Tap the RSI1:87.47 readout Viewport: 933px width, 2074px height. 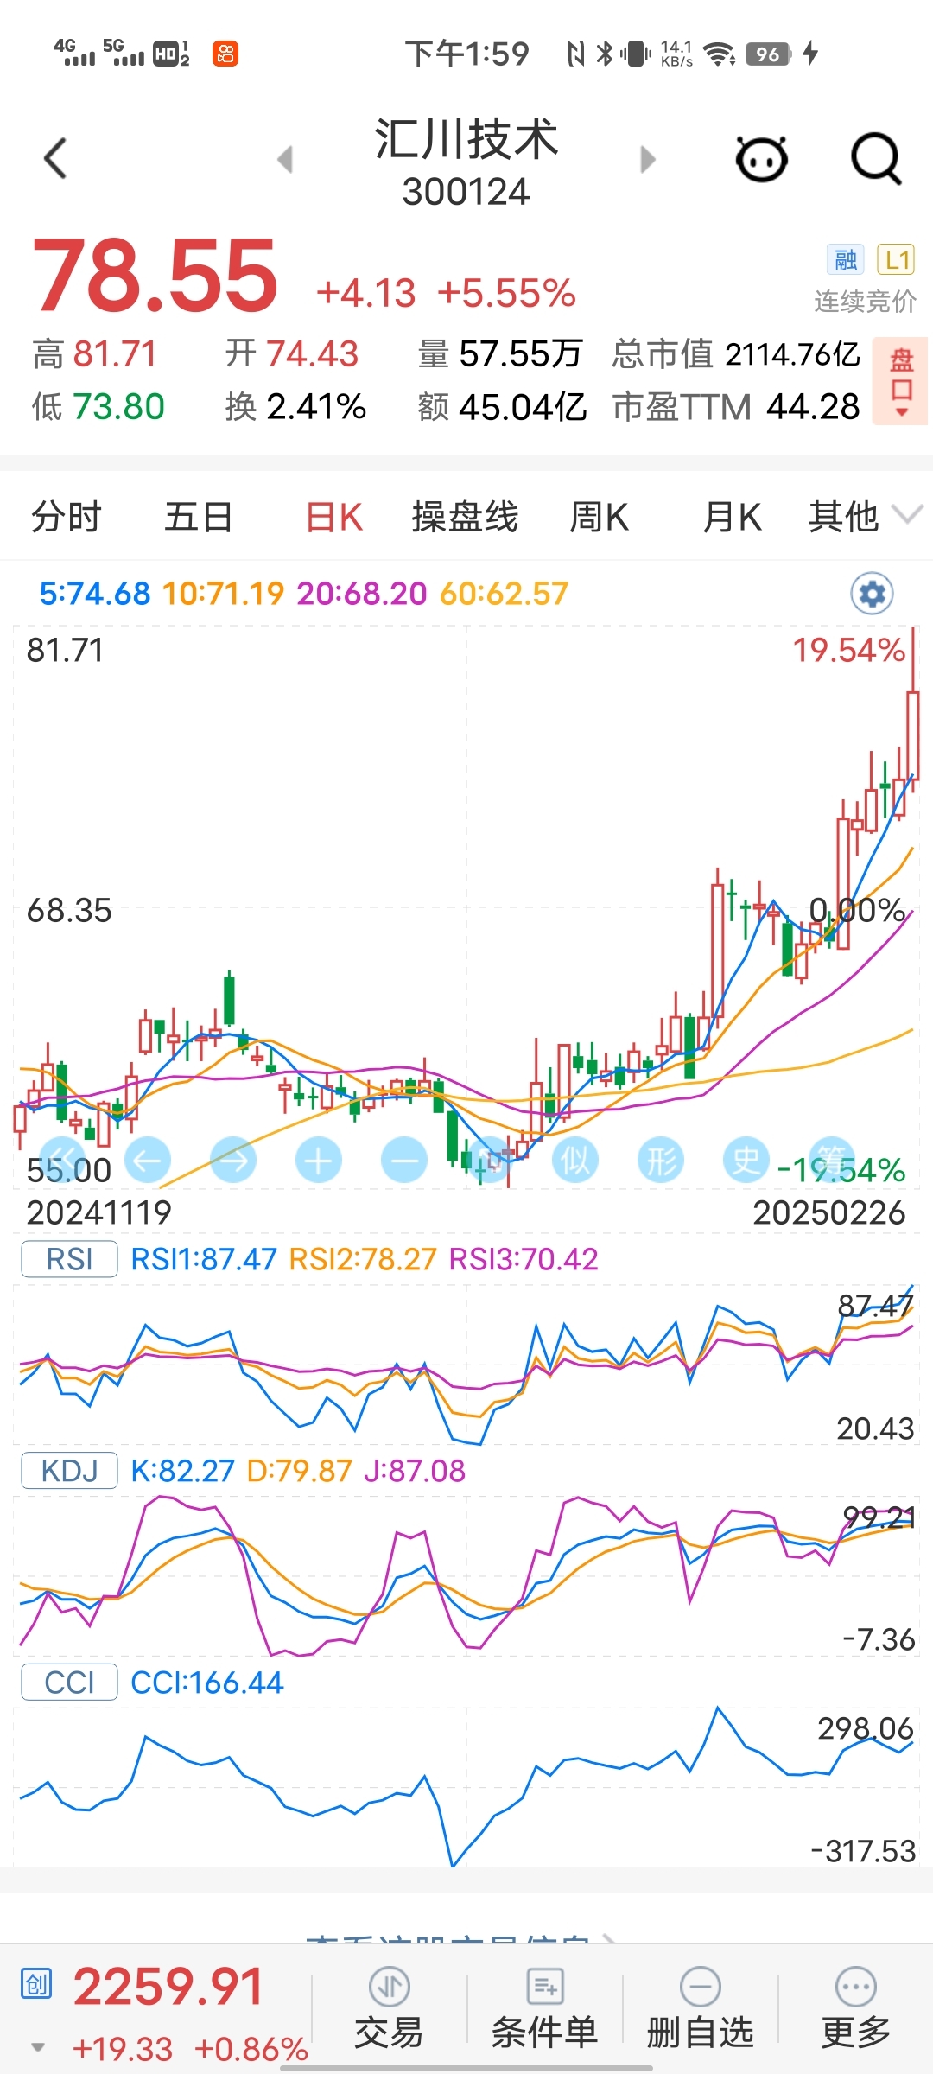[203, 1259]
